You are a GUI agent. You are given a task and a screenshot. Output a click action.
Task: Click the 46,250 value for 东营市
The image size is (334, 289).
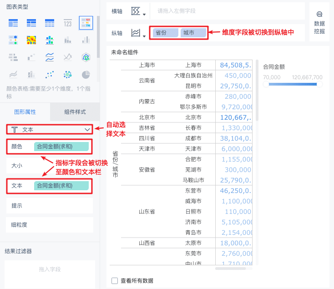click(236, 191)
